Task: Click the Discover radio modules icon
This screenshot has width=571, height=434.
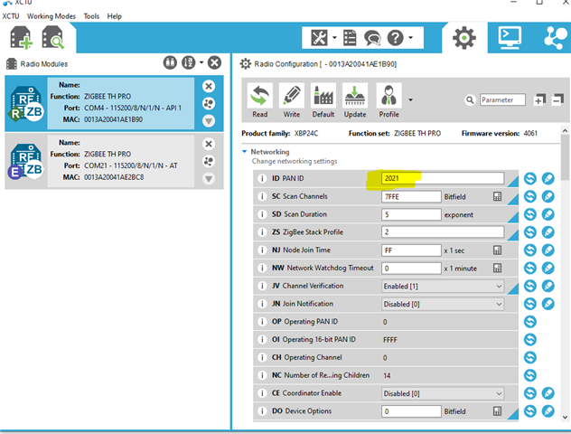Action: [x=52, y=38]
